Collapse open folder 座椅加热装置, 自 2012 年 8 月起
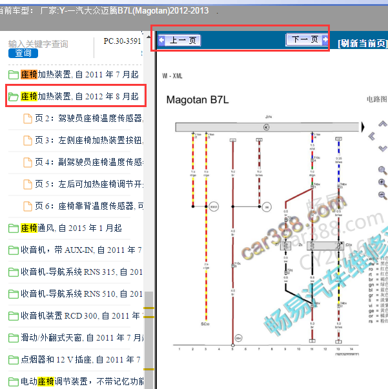Screen dimensions: 388x389 pyautogui.click(x=74, y=96)
